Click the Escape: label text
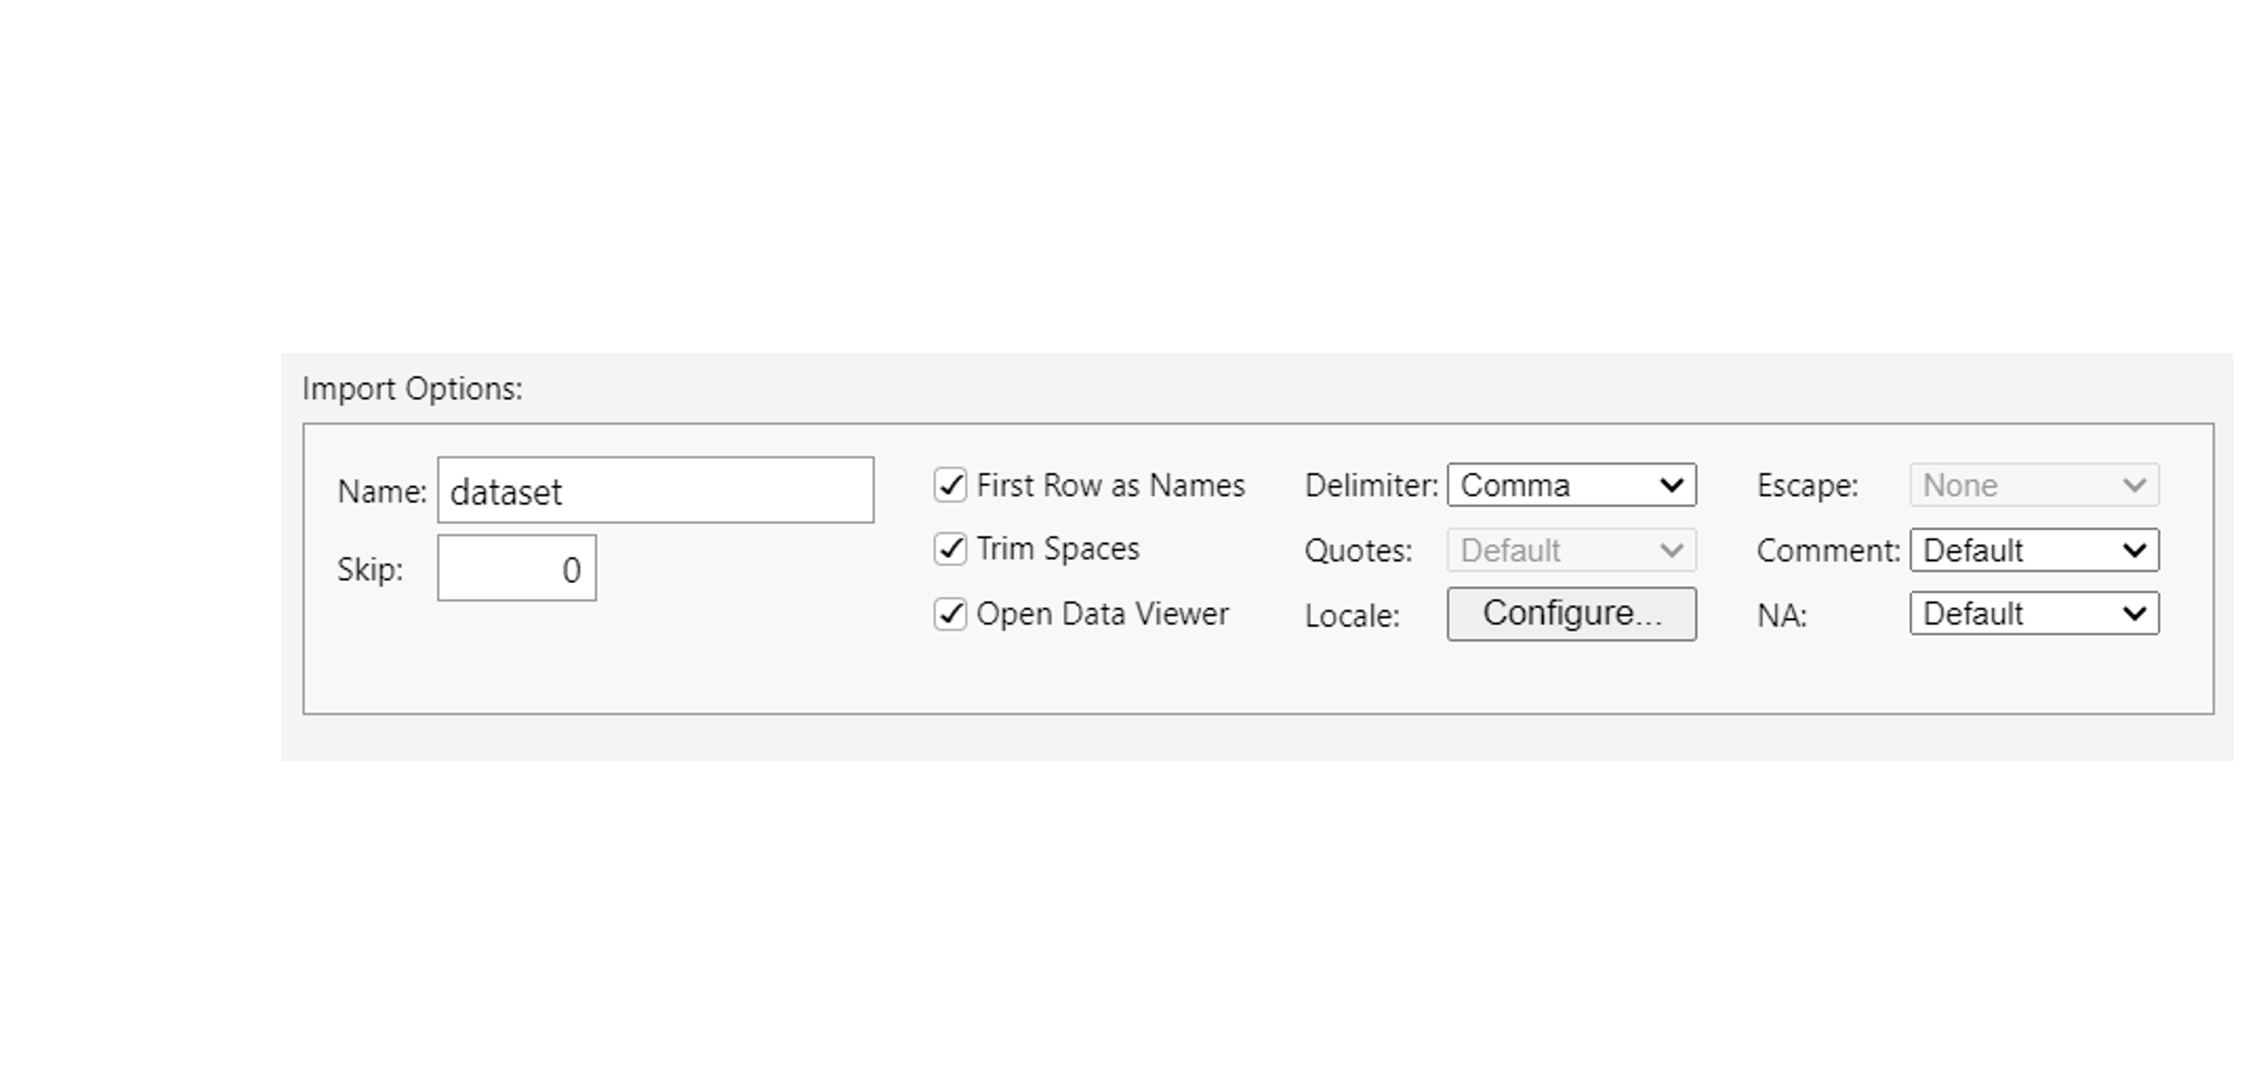The height and width of the screenshot is (1087, 2254). 1807,486
